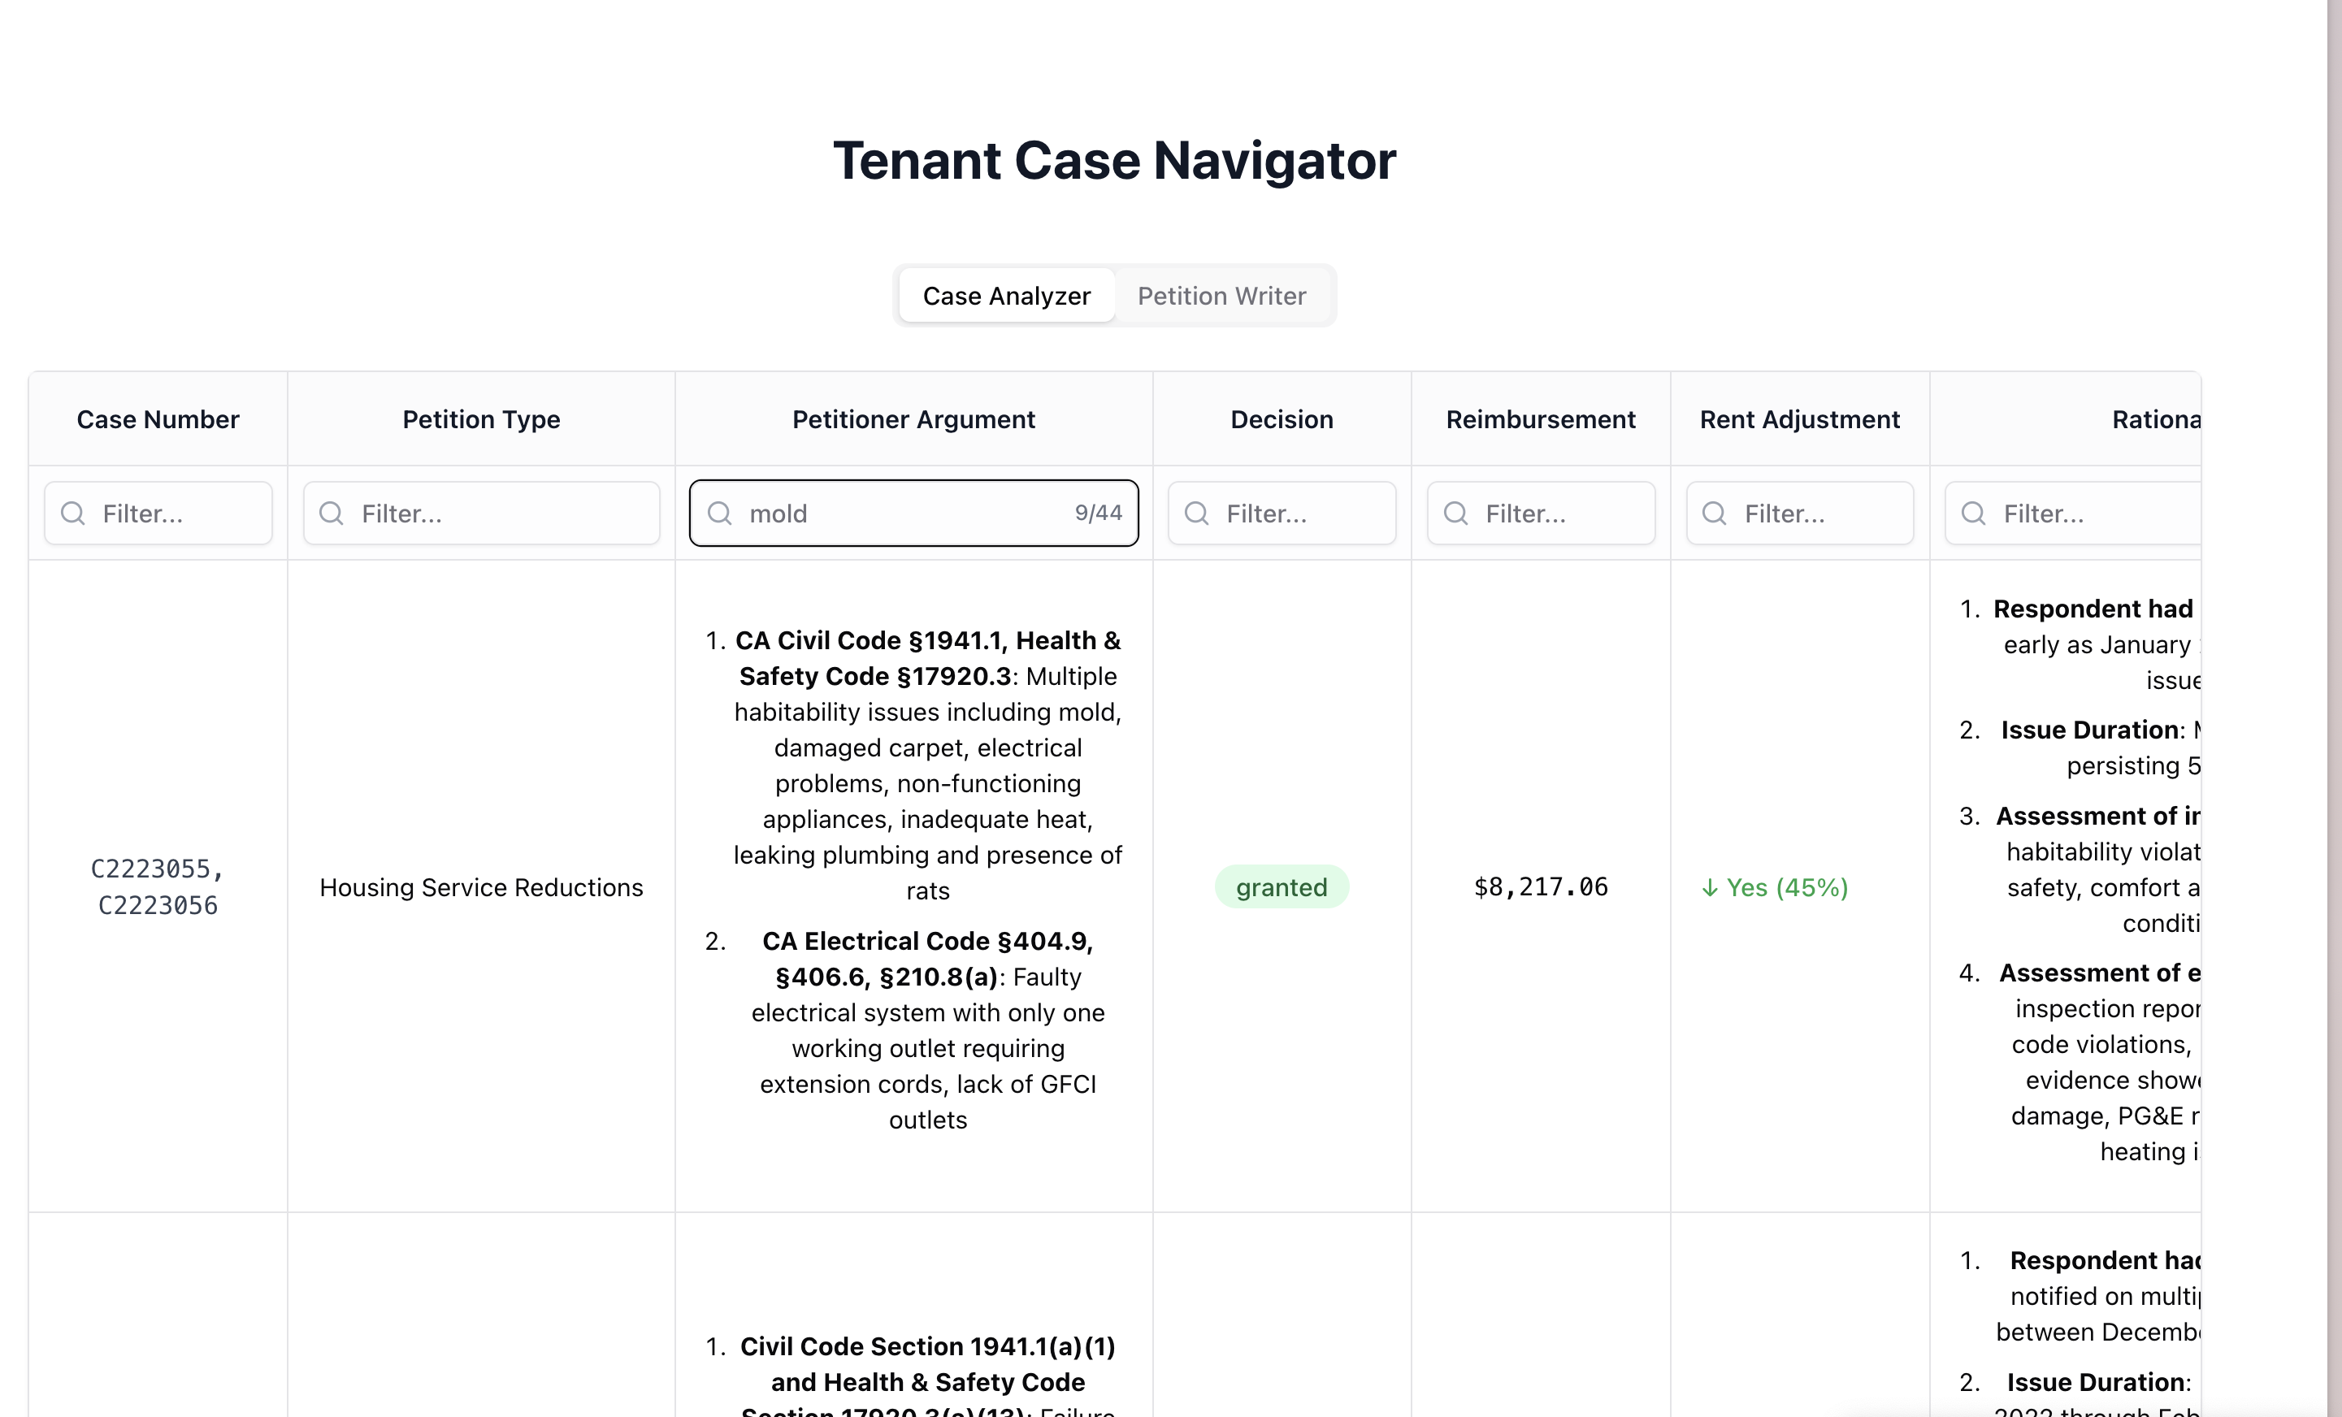Click the magnifier icon in Petition Type filter
Screen dimensions: 2342x1417
[x=332, y=513]
